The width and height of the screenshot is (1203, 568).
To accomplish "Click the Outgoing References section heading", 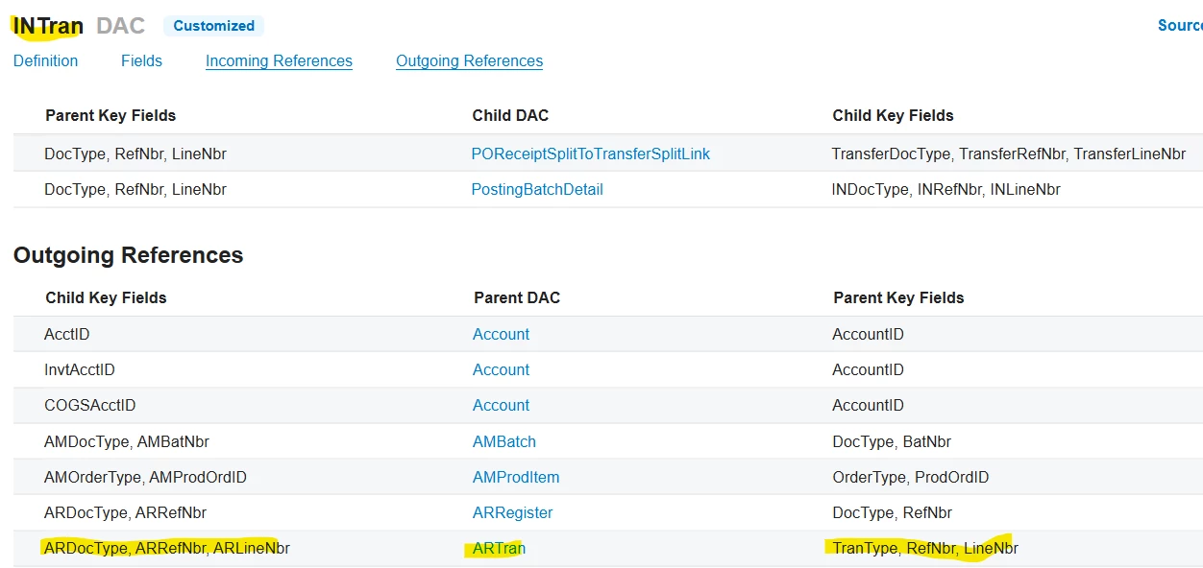I will (x=128, y=255).
